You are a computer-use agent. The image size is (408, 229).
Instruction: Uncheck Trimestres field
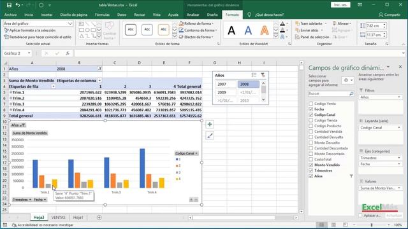tap(310, 170)
